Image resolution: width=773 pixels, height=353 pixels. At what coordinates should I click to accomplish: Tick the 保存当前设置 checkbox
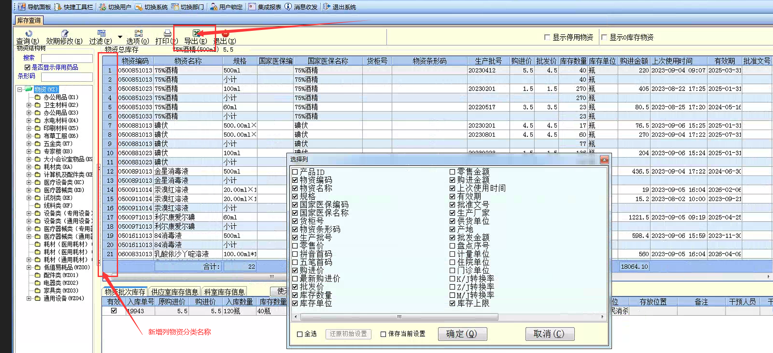pos(383,334)
